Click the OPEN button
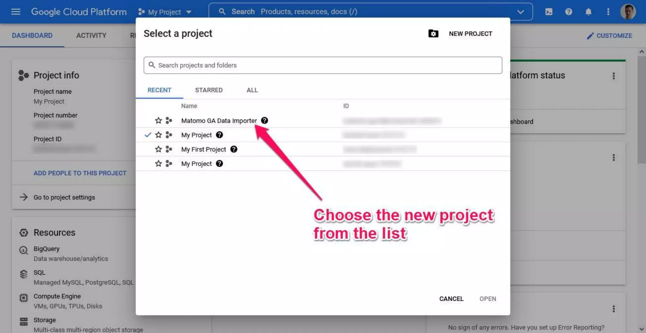646x333 pixels. pos(488,299)
